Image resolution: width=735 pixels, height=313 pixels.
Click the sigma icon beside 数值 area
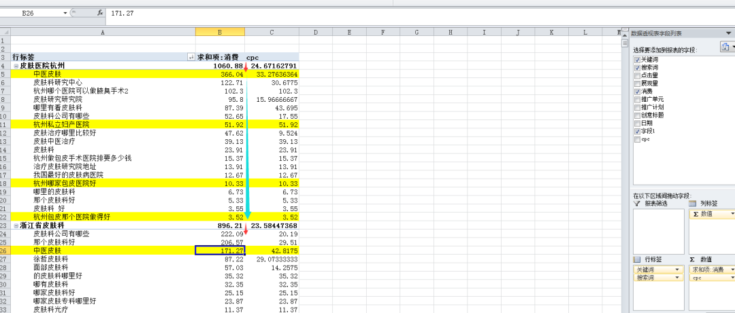[693, 260]
